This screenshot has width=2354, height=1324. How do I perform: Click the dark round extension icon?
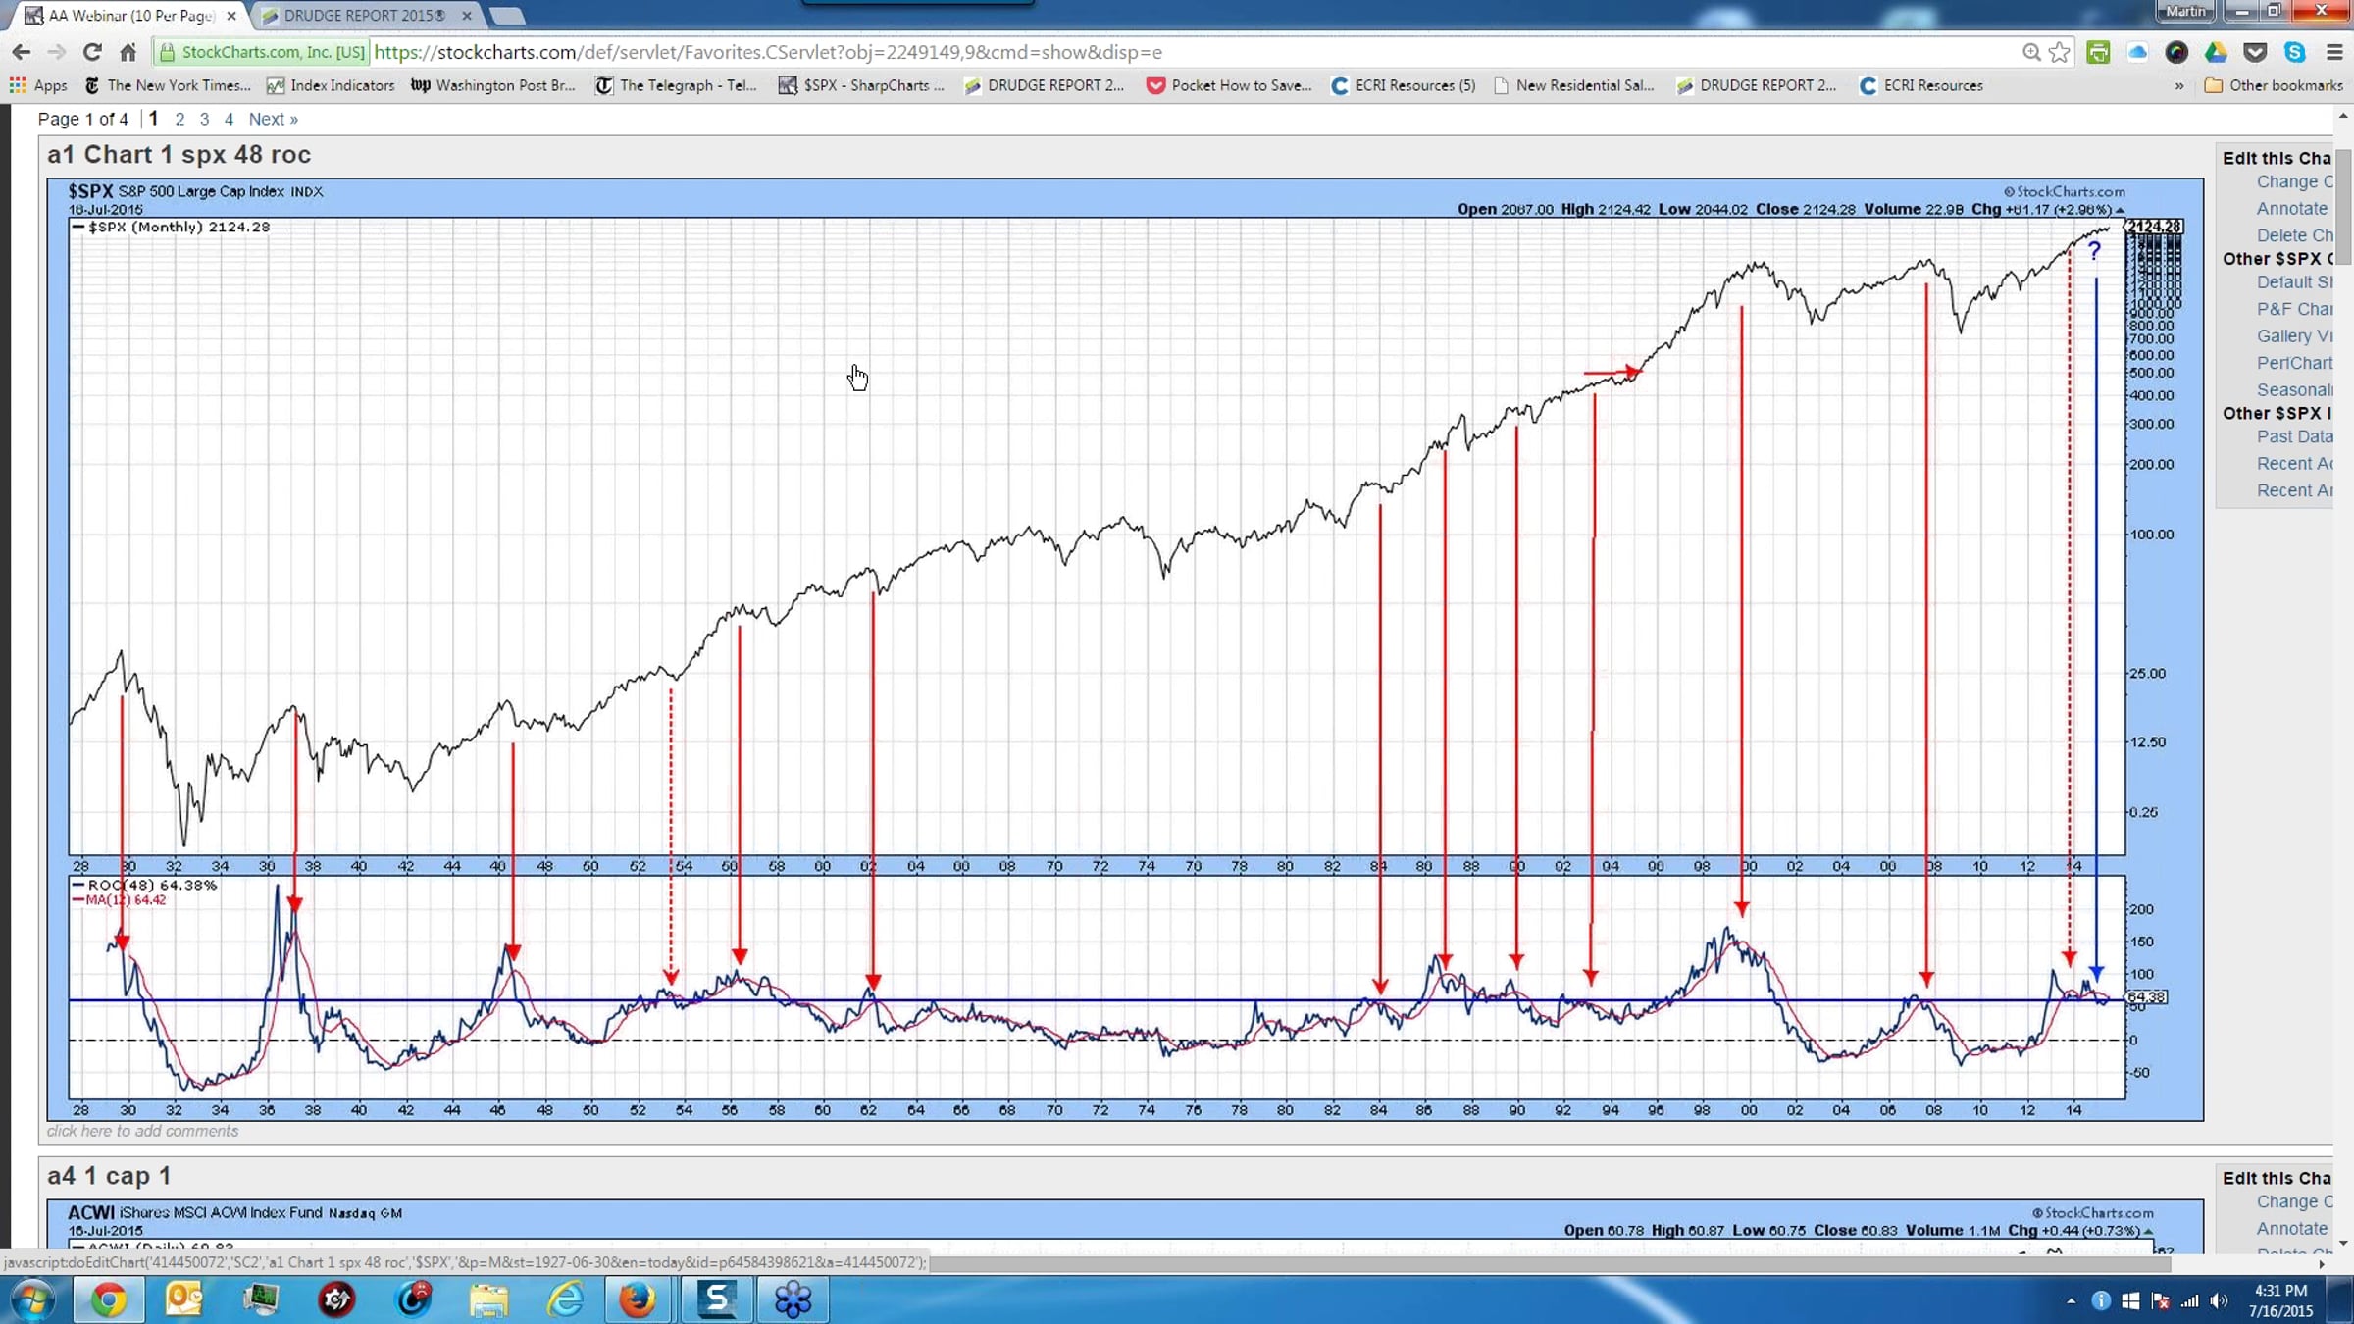[x=2176, y=52]
